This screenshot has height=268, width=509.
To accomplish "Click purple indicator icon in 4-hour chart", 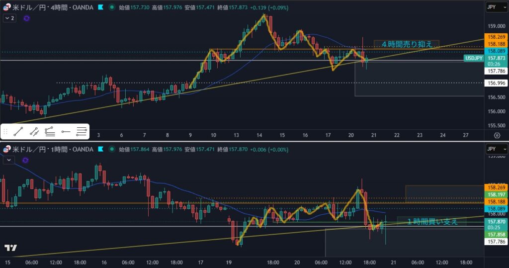I will tap(26, 18).
